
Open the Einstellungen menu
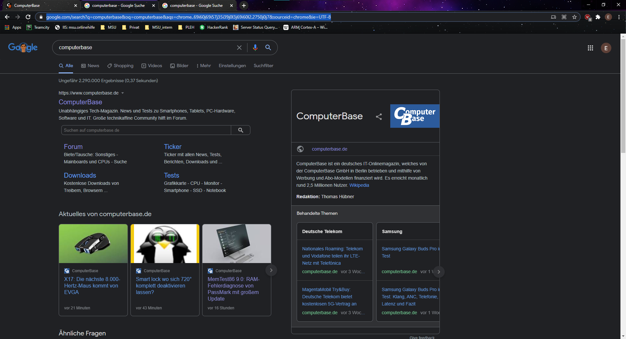pos(232,66)
